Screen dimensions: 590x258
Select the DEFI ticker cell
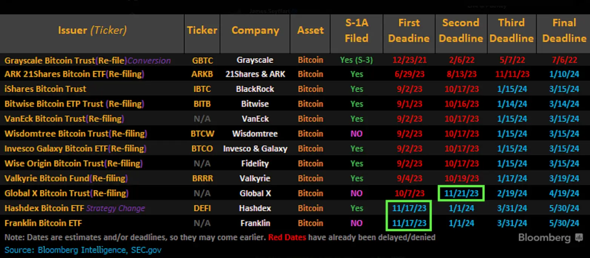click(202, 208)
